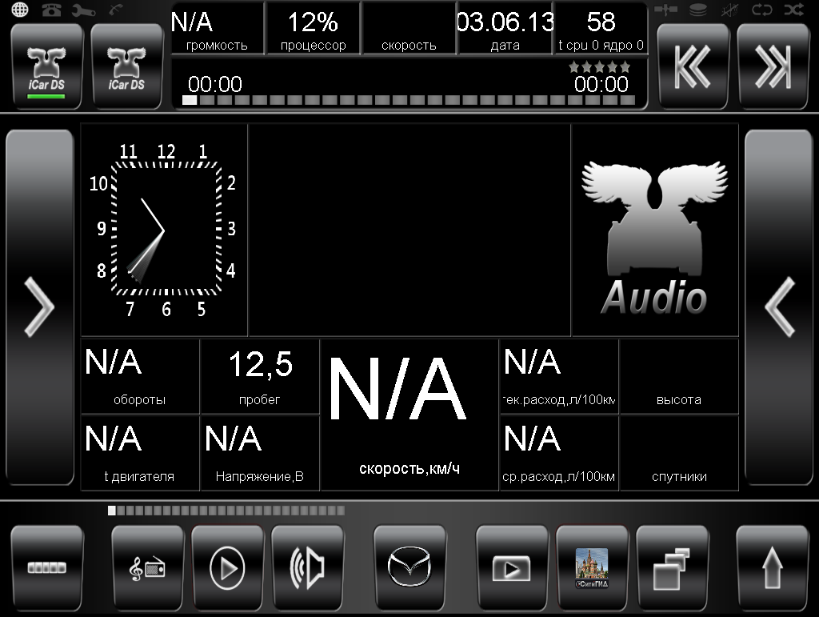Open the five-dot menu button at bottom left
Viewport: 819px width, 617px height.
point(46,567)
